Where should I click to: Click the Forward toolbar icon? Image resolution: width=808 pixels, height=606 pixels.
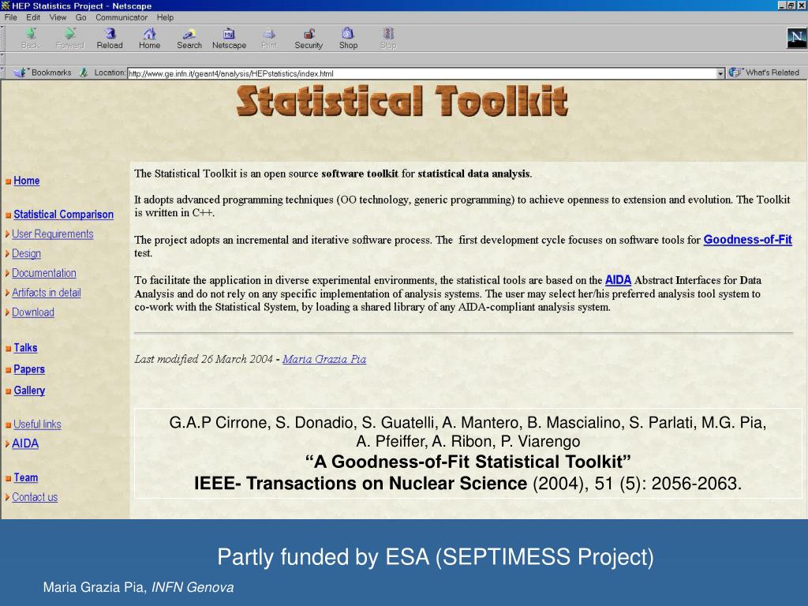point(69,38)
